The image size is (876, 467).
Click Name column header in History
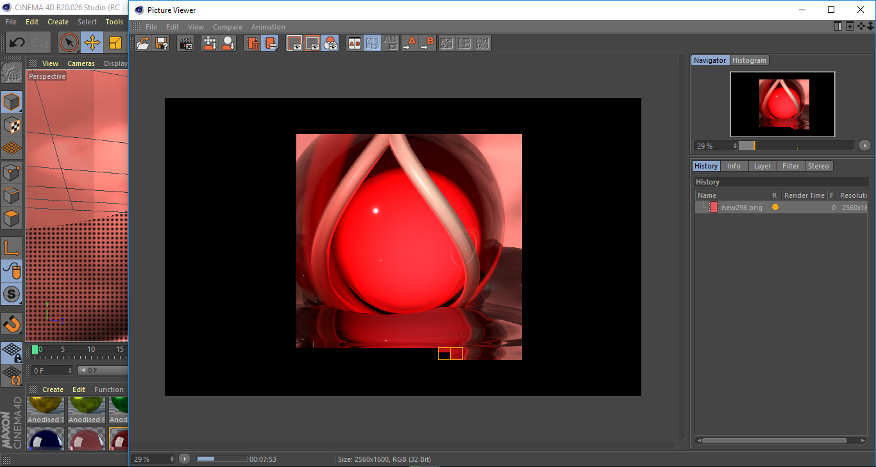(732, 195)
